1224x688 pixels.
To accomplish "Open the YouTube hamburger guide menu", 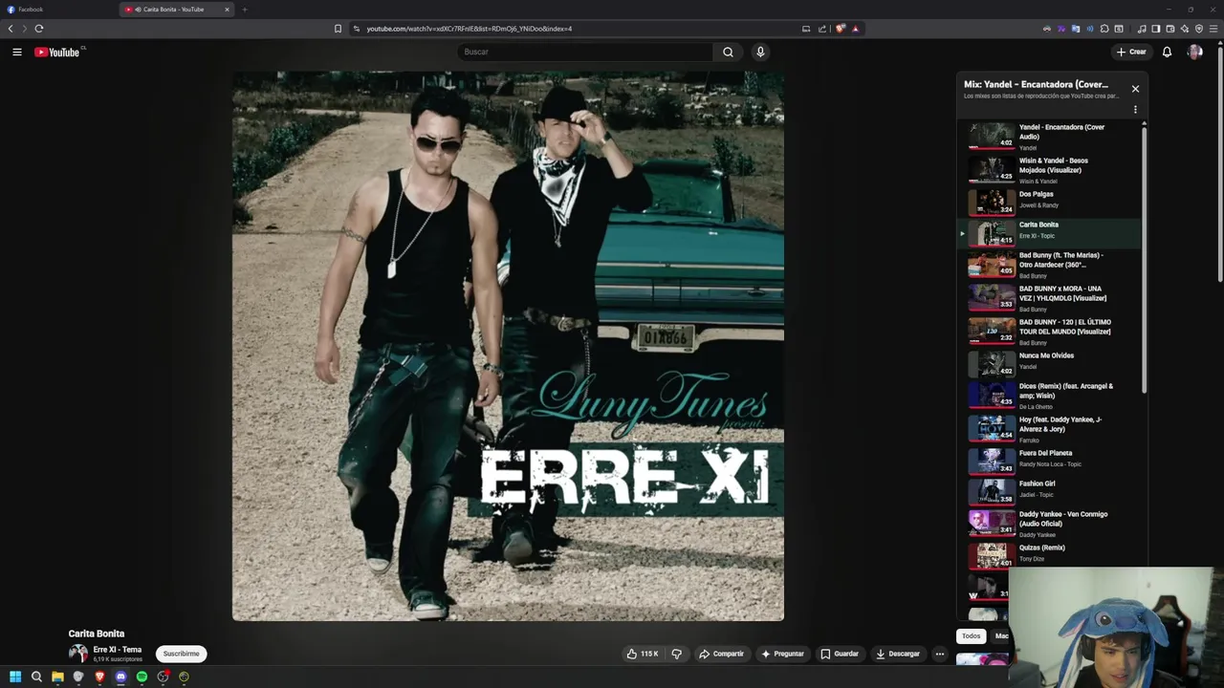I will point(17,52).
